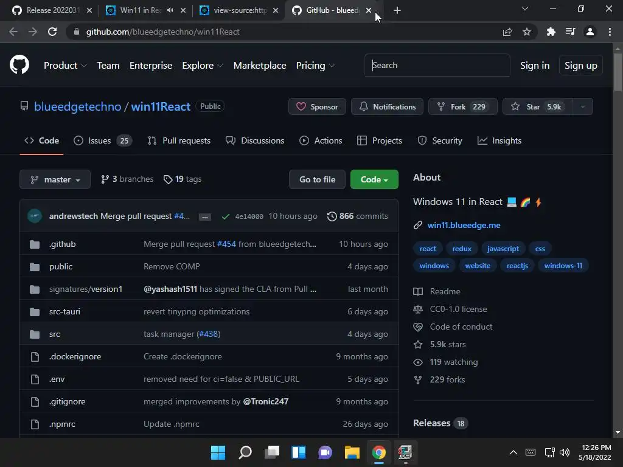Click the browser back arrow
623x467 pixels.
(13, 32)
